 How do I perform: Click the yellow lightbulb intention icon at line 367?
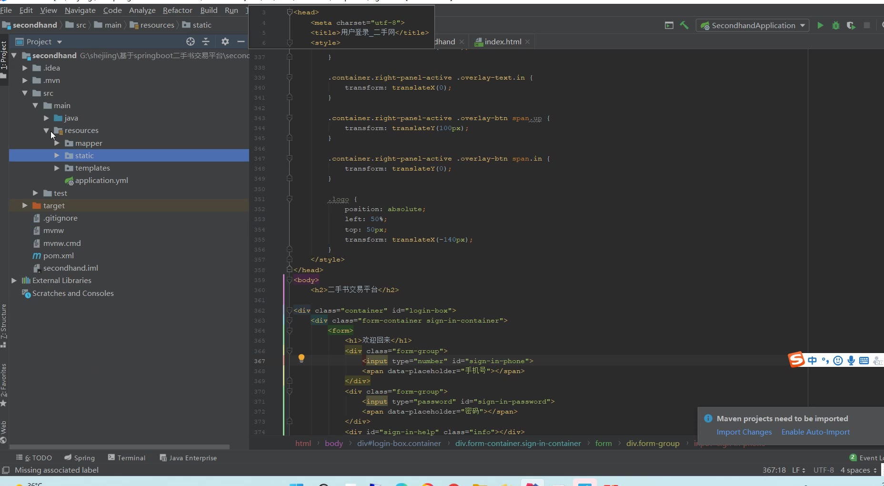301,358
